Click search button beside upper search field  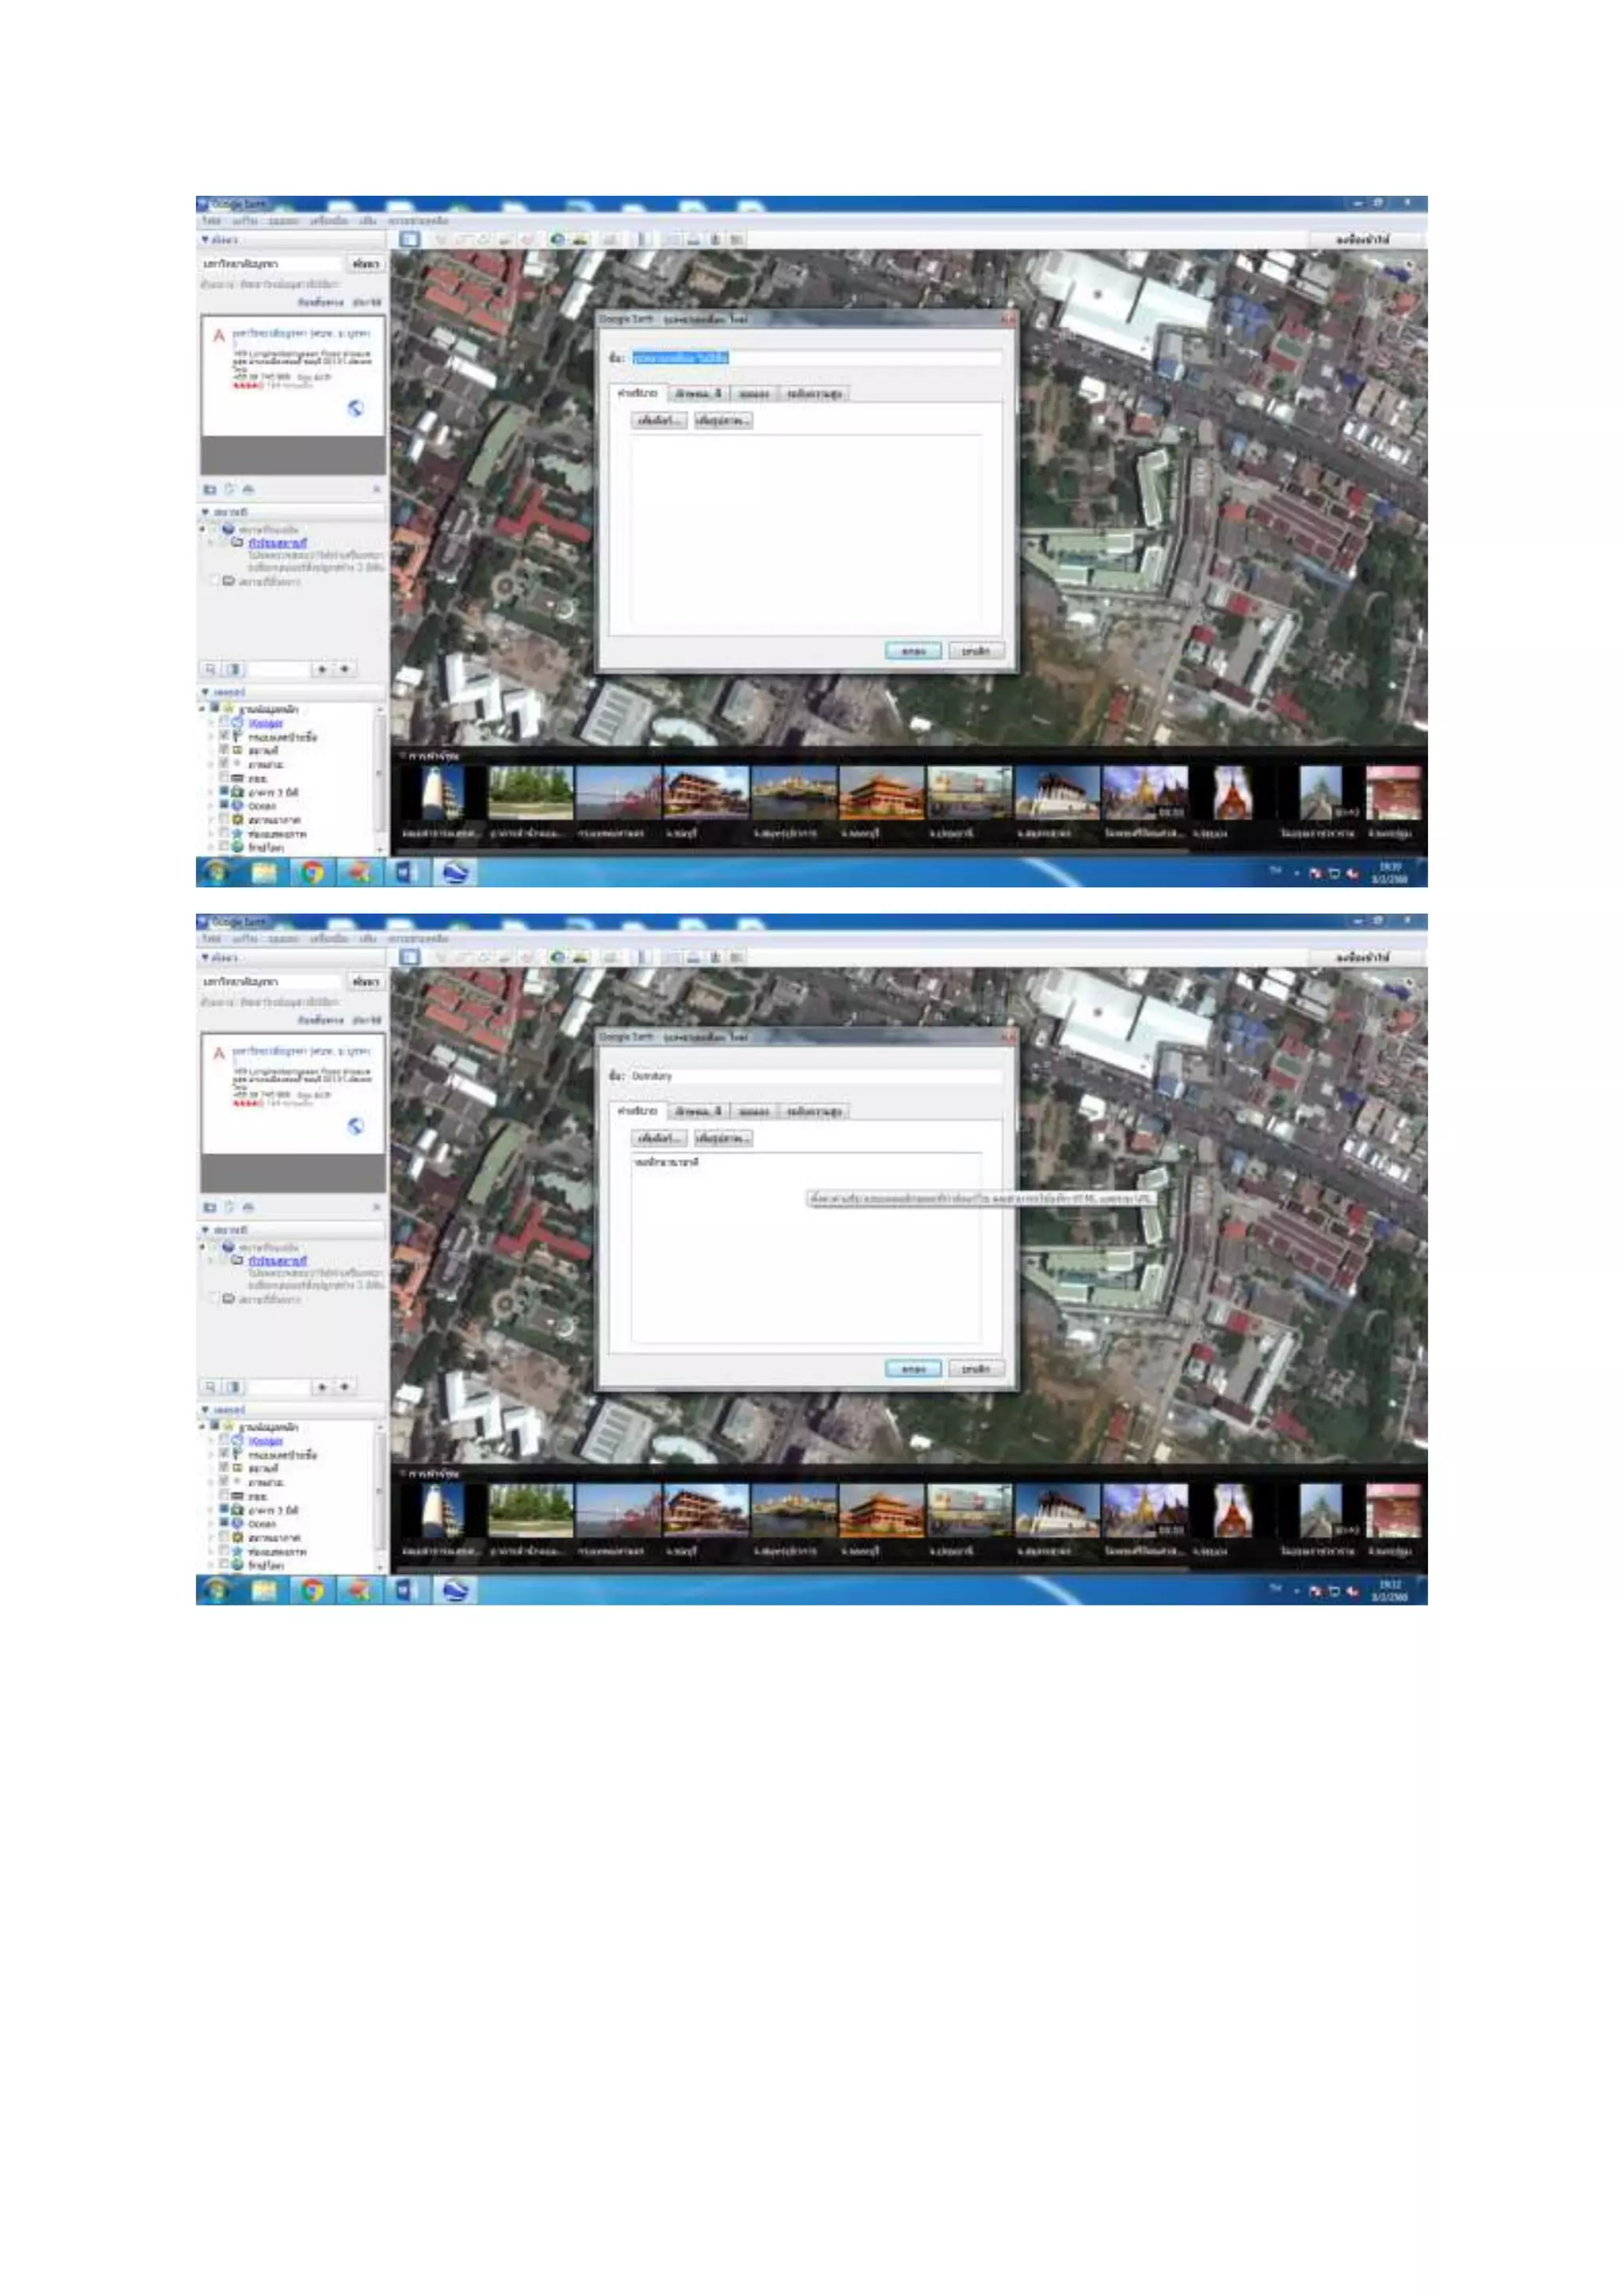pyautogui.click(x=365, y=263)
